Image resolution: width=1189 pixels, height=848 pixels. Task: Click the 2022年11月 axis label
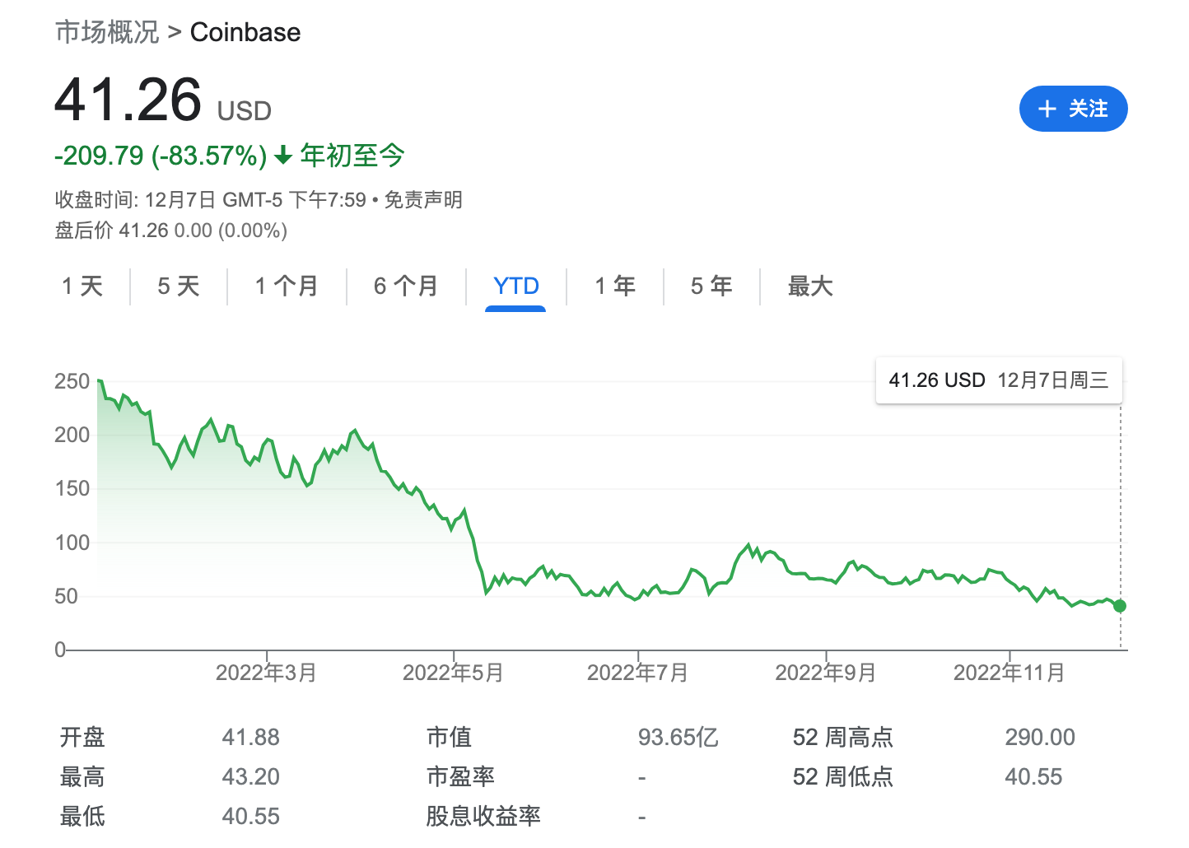pyautogui.click(x=1009, y=673)
